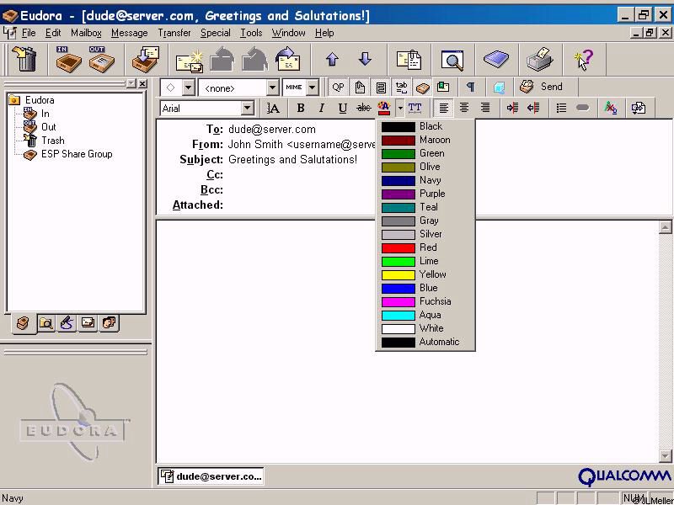674x505 pixels.
Task: Go to next message with down arrow
Action: pyautogui.click(x=365, y=59)
